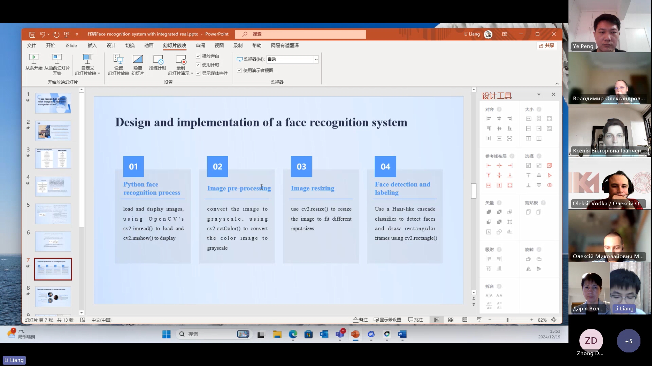The image size is (652, 366).
Task: Click the Hide Slide (隐藏幻灯片) icon
Action: (138, 59)
